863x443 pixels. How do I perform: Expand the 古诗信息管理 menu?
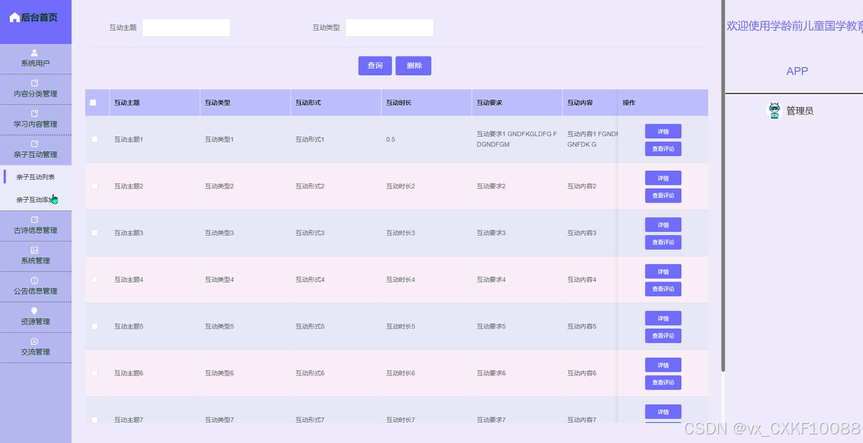pyautogui.click(x=36, y=225)
